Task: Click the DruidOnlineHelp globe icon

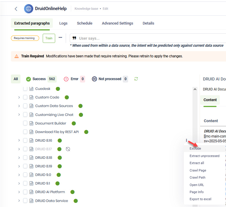Action: [29, 9]
